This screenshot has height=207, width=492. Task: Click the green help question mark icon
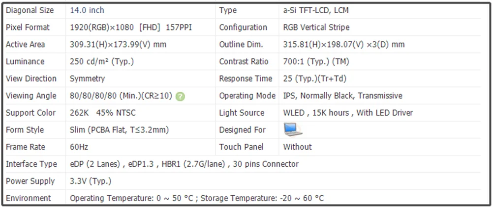pyautogui.click(x=180, y=96)
